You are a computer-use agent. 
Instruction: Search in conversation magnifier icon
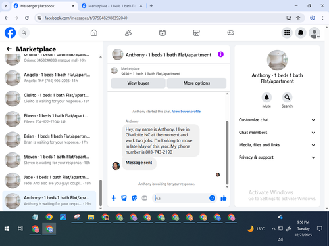[287, 98]
